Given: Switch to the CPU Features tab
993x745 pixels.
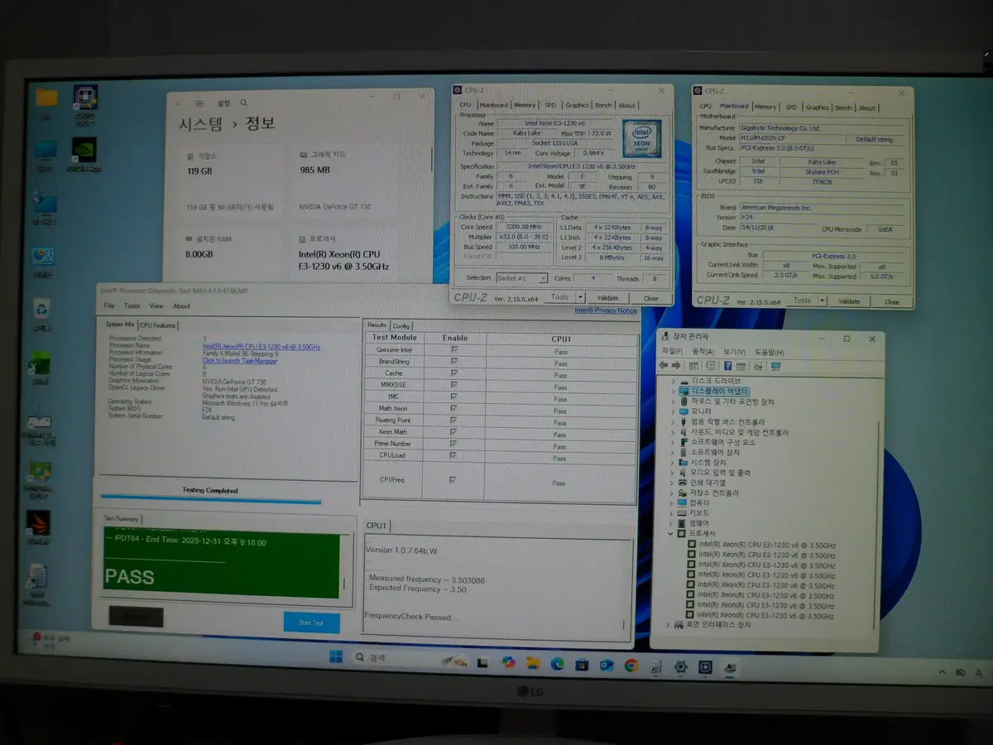Looking at the screenshot, I should [x=157, y=325].
